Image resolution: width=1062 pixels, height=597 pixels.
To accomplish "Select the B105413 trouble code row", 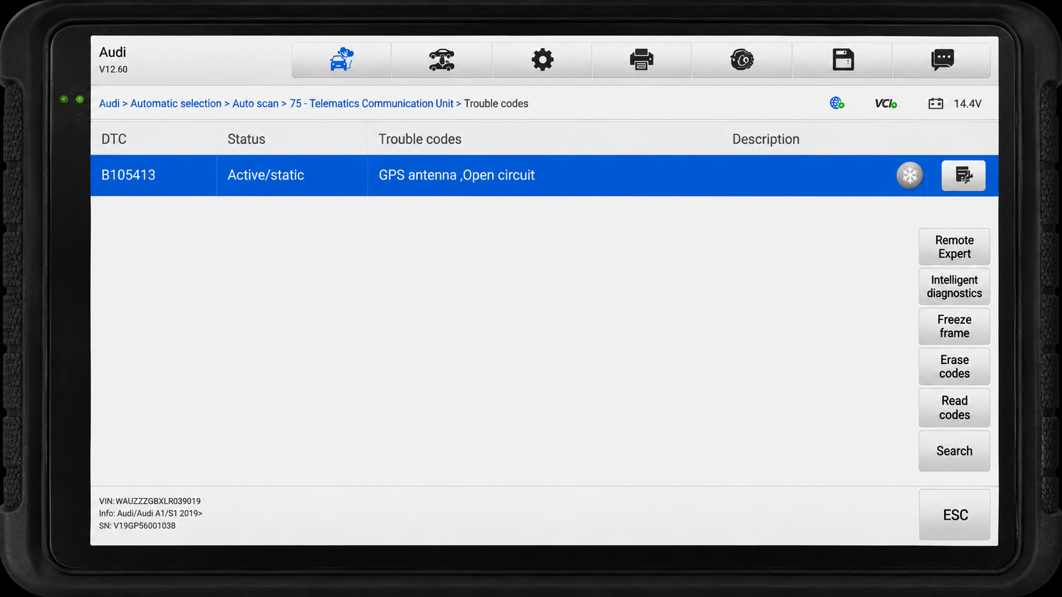I will 544,175.
